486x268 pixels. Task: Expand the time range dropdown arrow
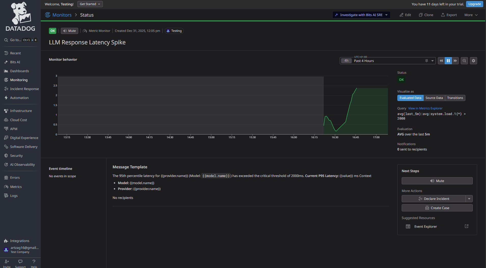(x=433, y=61)
